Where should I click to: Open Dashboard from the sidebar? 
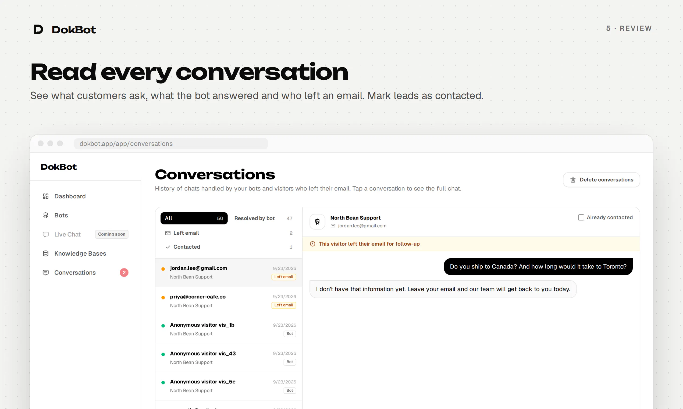pyautogui.click(x=86, y=196)
